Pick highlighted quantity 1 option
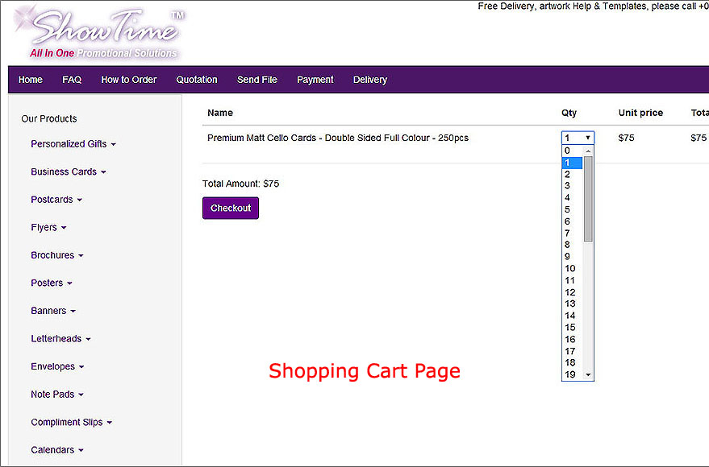This screenshot has height=467, width=709. point(573,163)
